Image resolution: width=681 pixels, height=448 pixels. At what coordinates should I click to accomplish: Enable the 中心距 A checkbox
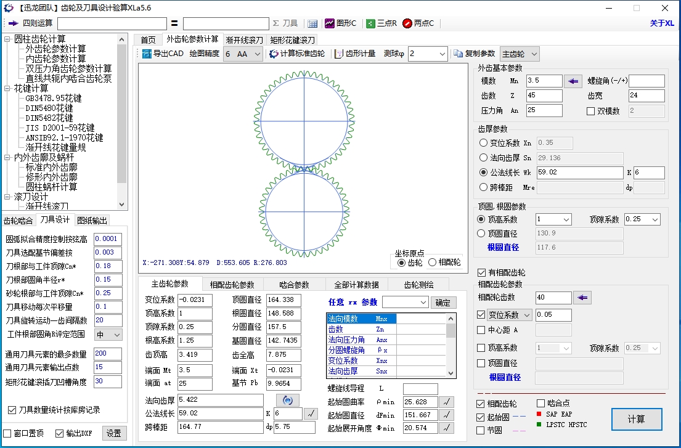(x=481, y=330)
